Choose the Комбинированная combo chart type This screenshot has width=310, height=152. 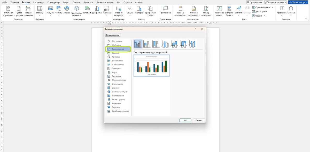point(118,111)
